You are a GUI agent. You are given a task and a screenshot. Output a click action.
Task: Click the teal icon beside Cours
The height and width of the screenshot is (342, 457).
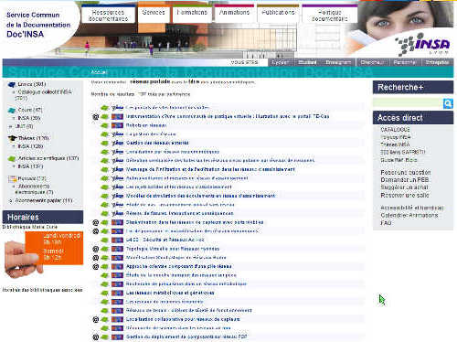pos(12,110)
